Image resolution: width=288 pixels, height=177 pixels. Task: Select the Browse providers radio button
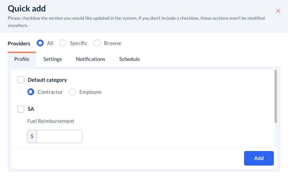97,43
